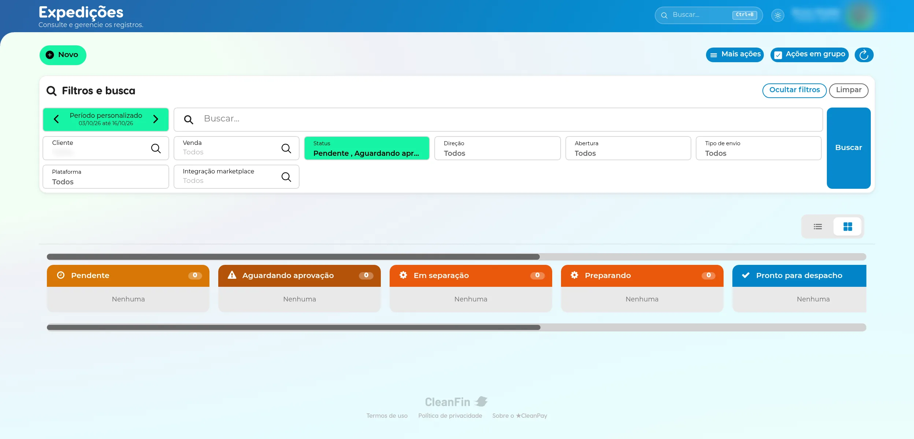Click the Venda search magnifier icon
Viewport: 914px width, 439px height.
coord(286,148)
